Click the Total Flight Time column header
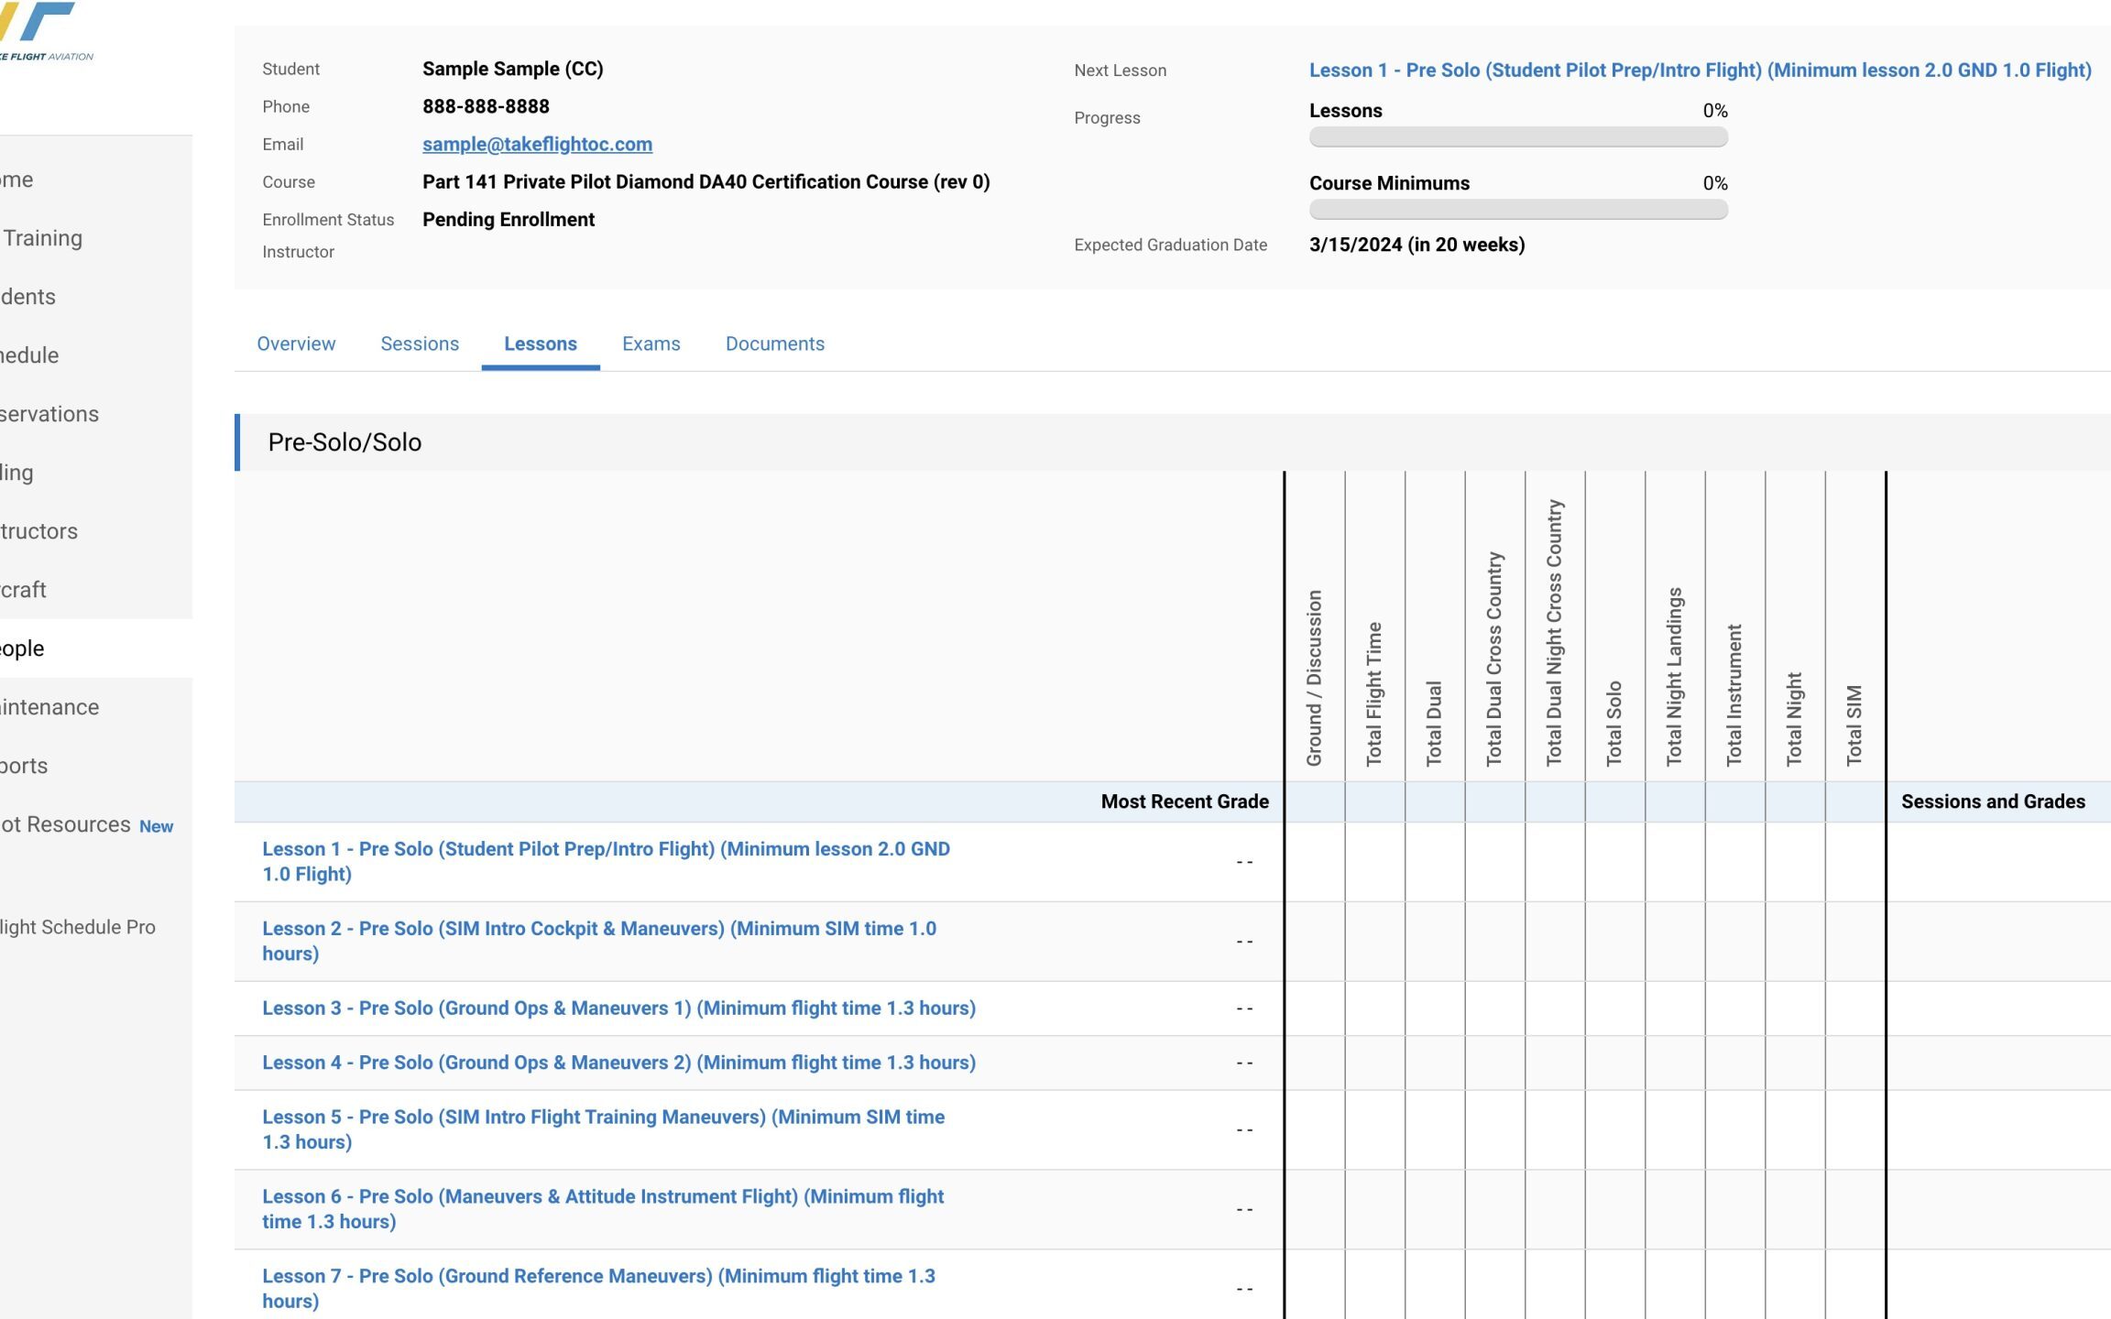The image size is (2111, 1319). [1373, 693]
